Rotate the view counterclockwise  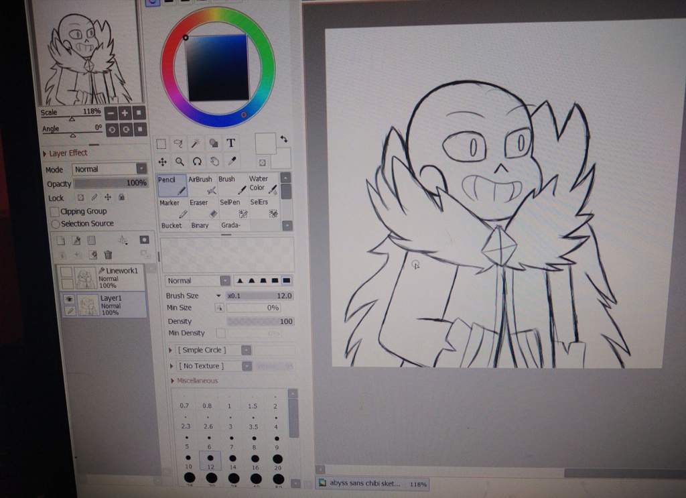112,130
